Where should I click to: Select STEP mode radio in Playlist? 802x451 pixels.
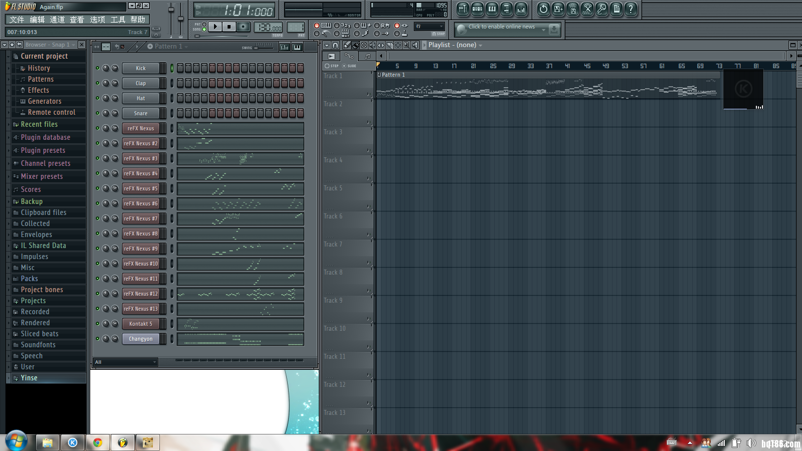tap(327, 66)
